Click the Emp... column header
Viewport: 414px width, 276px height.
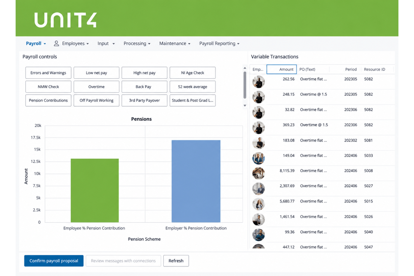pos(258,69)
